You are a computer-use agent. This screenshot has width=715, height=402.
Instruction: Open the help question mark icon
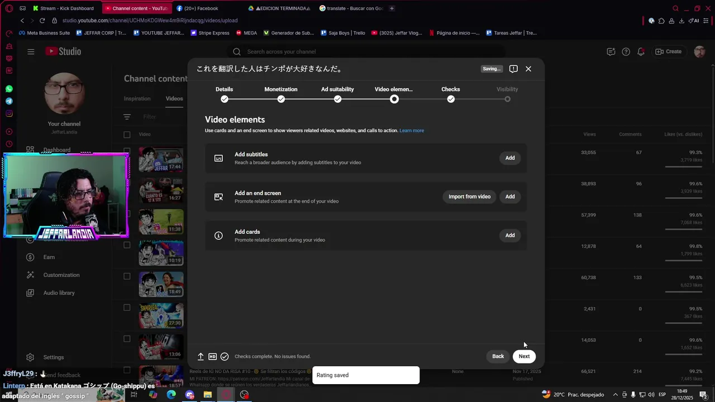point(626,51)
